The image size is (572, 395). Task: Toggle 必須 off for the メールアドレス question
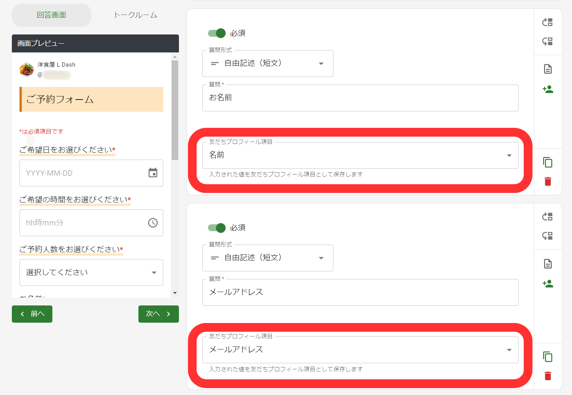(x=216, y=227)
